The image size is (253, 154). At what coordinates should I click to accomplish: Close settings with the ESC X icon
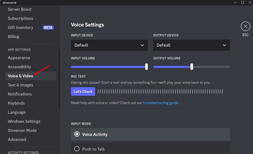[x=245, y=26]
